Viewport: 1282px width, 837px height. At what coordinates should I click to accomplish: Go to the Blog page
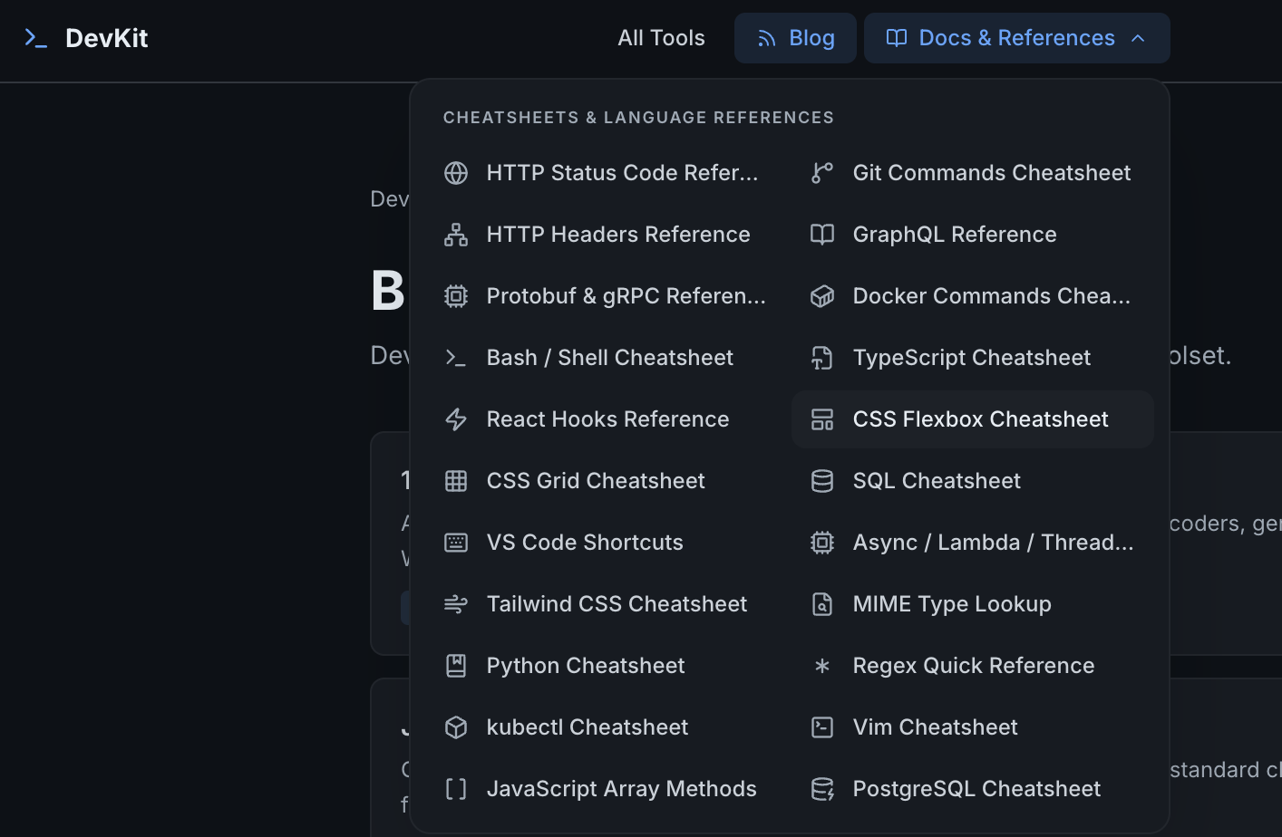pos(795,38)
